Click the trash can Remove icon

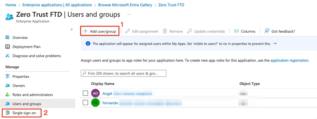pyautogui.click(x=165, y=31)
